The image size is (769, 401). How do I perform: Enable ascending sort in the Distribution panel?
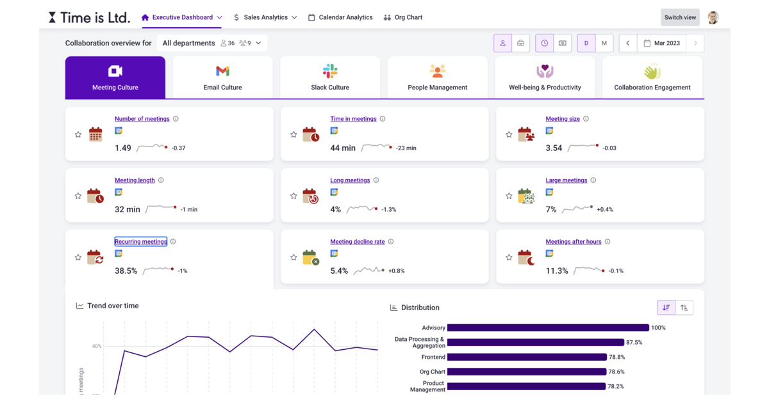[x=684, y=308]
